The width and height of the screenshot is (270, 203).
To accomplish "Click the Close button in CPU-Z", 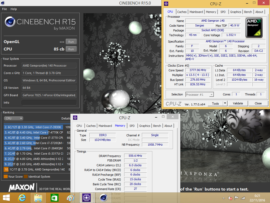I will (x=258, y=103).
